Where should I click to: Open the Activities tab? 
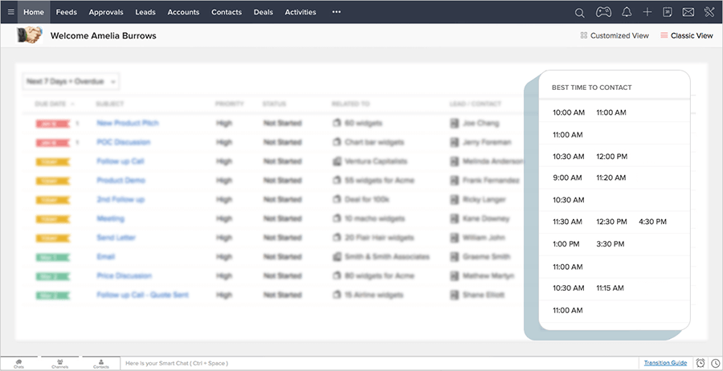tap(300, 12)
